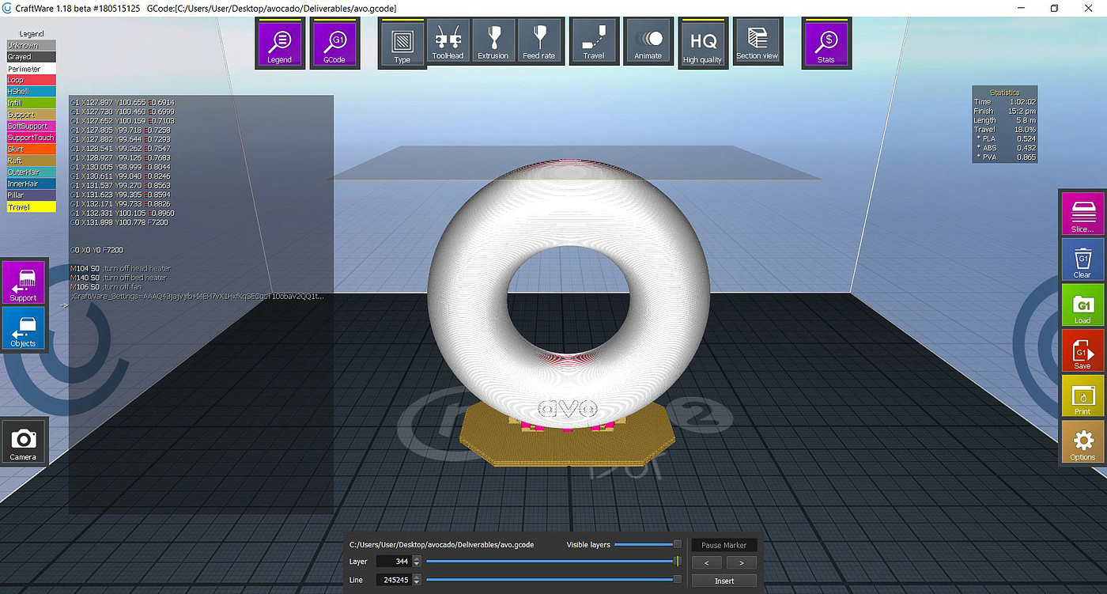Click the InnerHair legend swatch
The image size is (1107, 594).
(32, 183)
